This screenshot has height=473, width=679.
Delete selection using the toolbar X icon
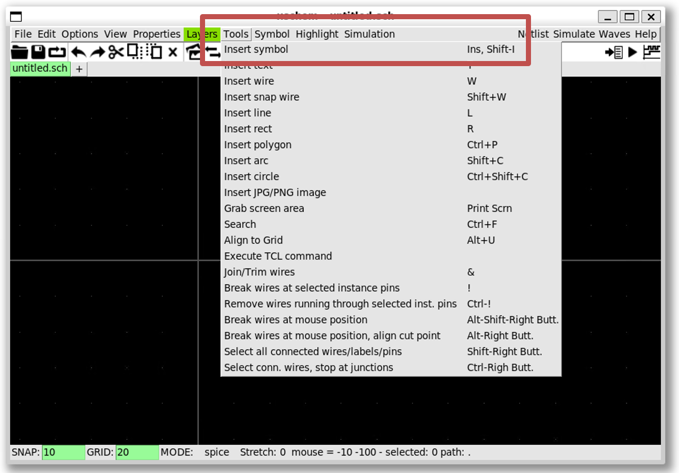pyautogui.click(x=173, y=52)
